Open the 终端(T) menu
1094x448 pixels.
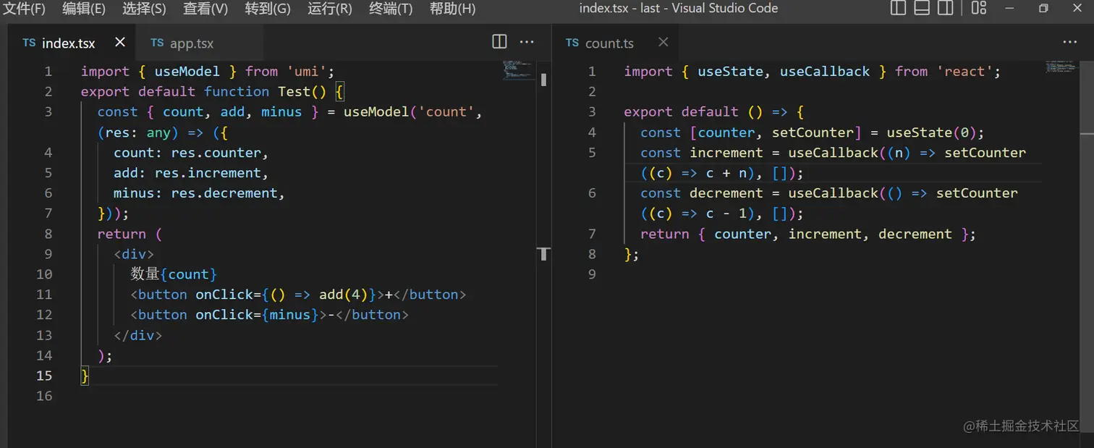[391, 9]
